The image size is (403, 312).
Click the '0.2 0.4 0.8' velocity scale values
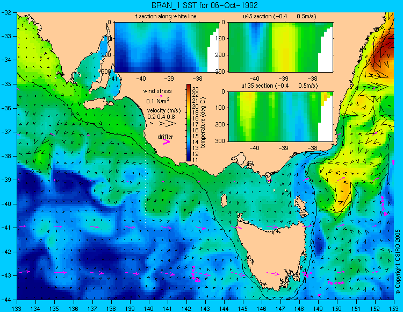(x=161, y=117)
